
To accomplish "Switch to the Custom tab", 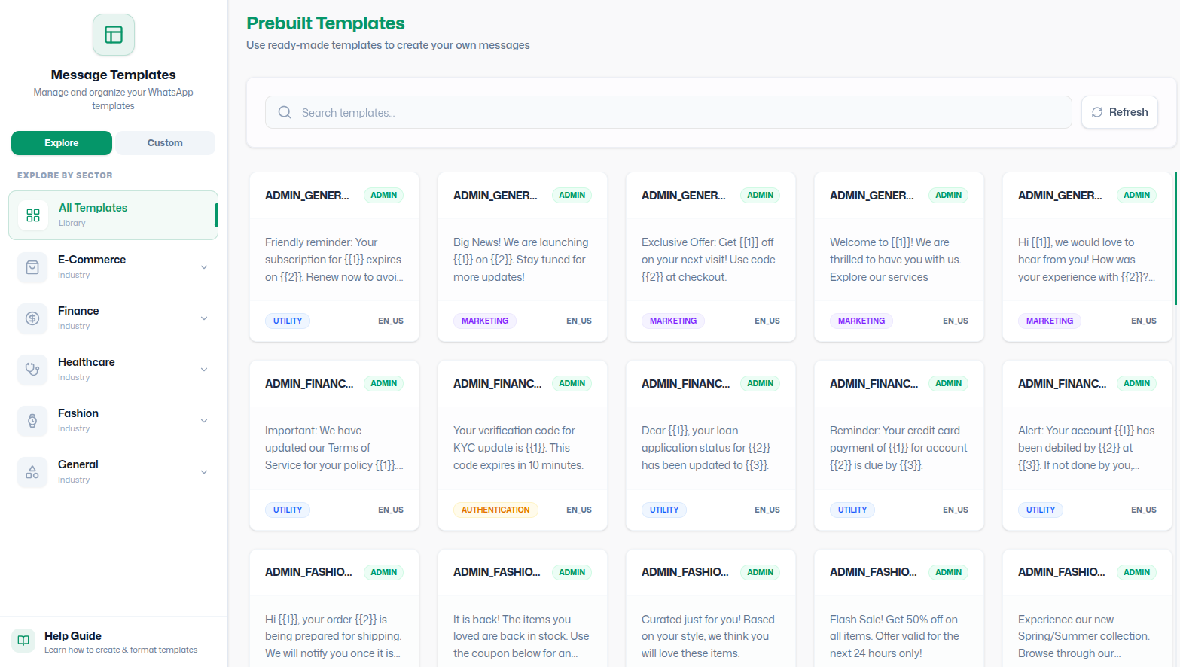I will (165, 143).
